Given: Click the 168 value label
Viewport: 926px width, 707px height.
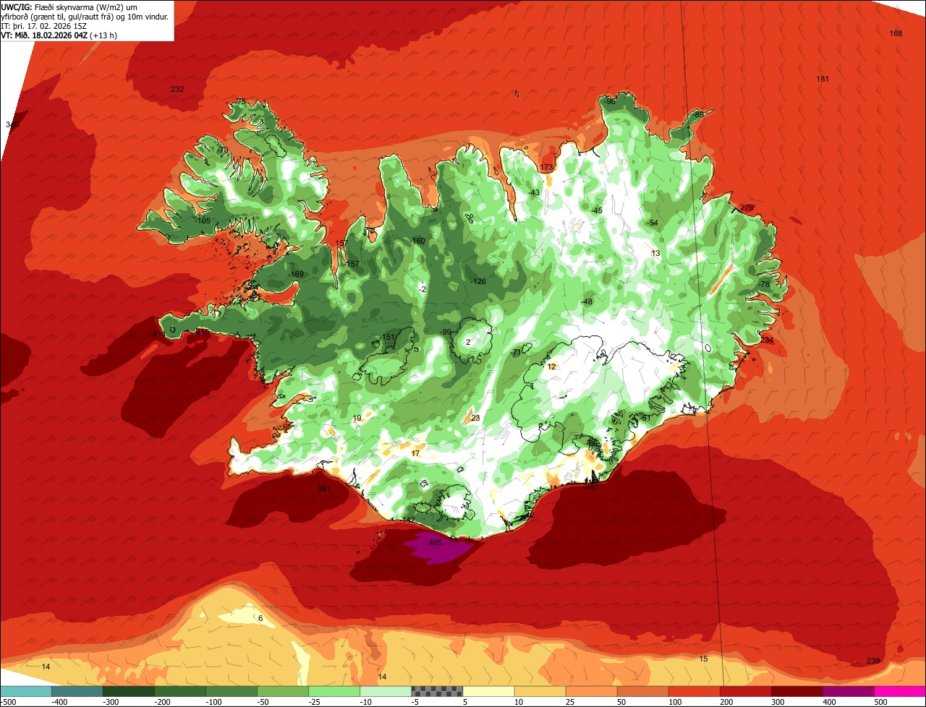Looking at the screenshot, I should [x=896, y=33].
